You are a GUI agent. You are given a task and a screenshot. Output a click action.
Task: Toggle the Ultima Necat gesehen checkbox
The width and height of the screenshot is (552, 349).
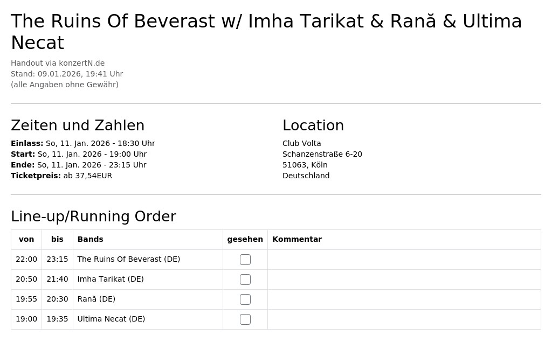(245, 319)
